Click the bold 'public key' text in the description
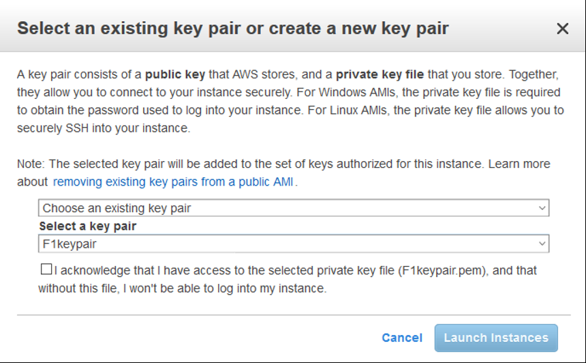This screenshot has height=363, width=586. click(175, 74)
